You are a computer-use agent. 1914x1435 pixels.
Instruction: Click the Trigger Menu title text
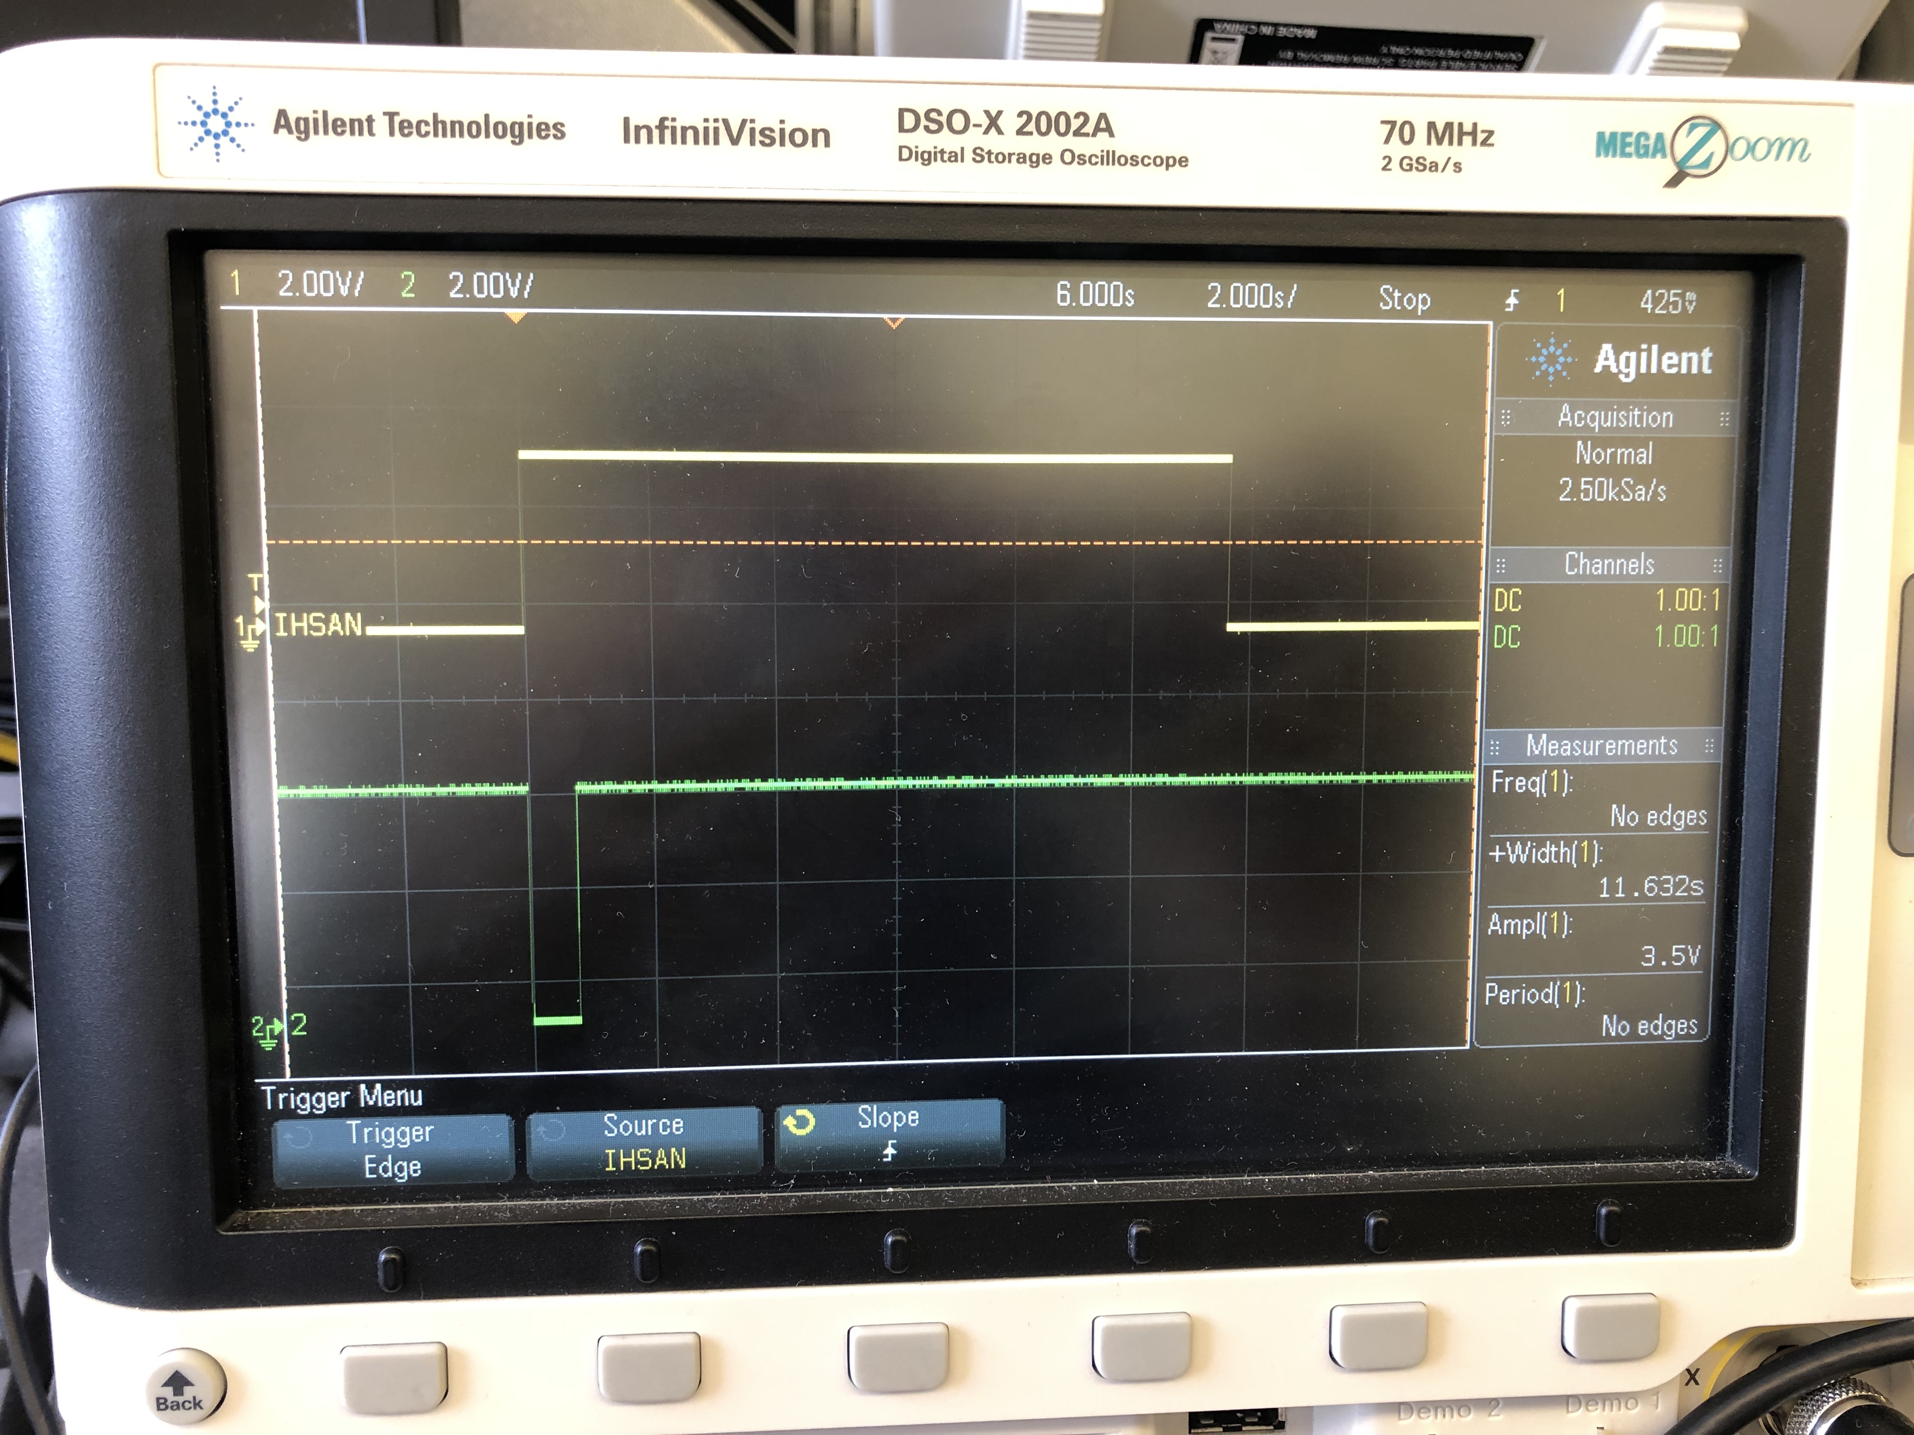point(342,1097)
